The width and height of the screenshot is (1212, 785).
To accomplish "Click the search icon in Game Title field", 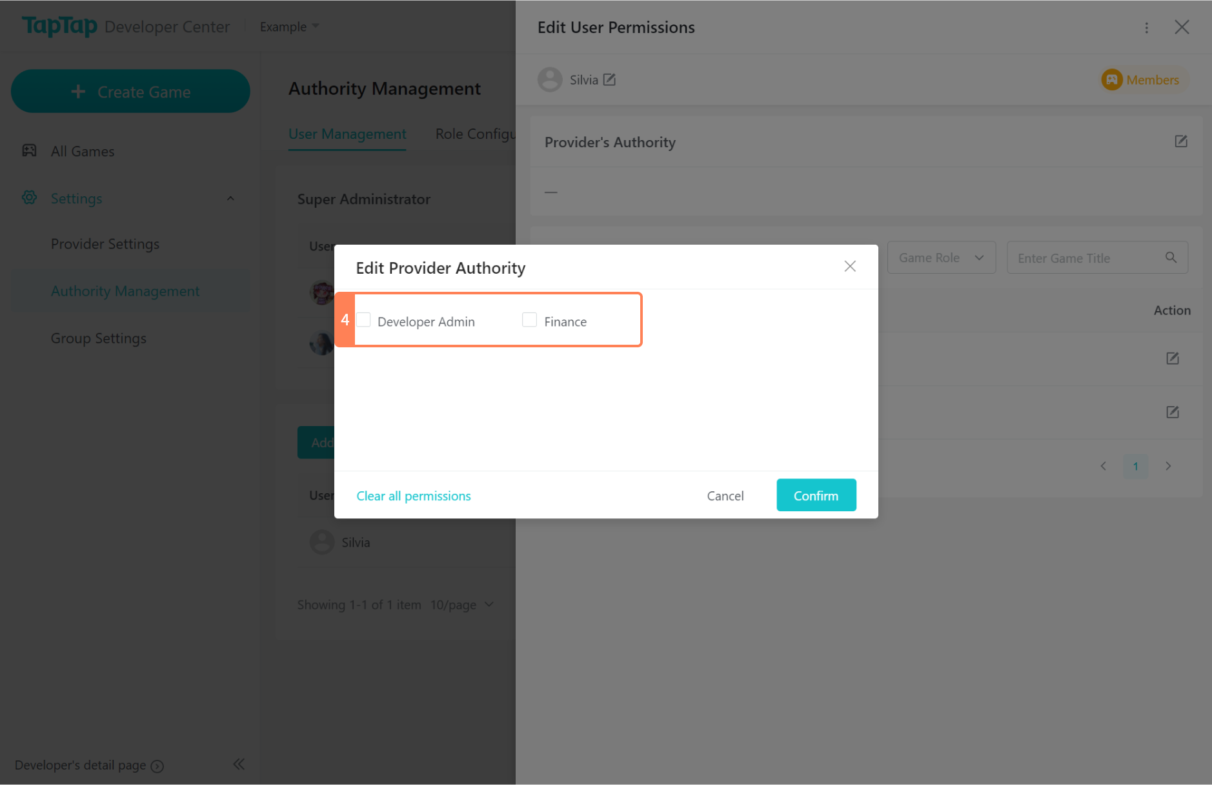I will tap(1171, 258).
